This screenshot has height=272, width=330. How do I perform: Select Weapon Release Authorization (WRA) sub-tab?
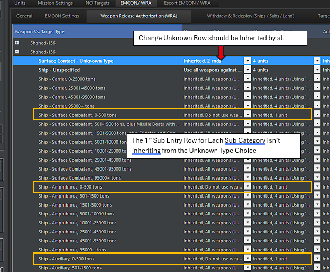tap(139, 16)
